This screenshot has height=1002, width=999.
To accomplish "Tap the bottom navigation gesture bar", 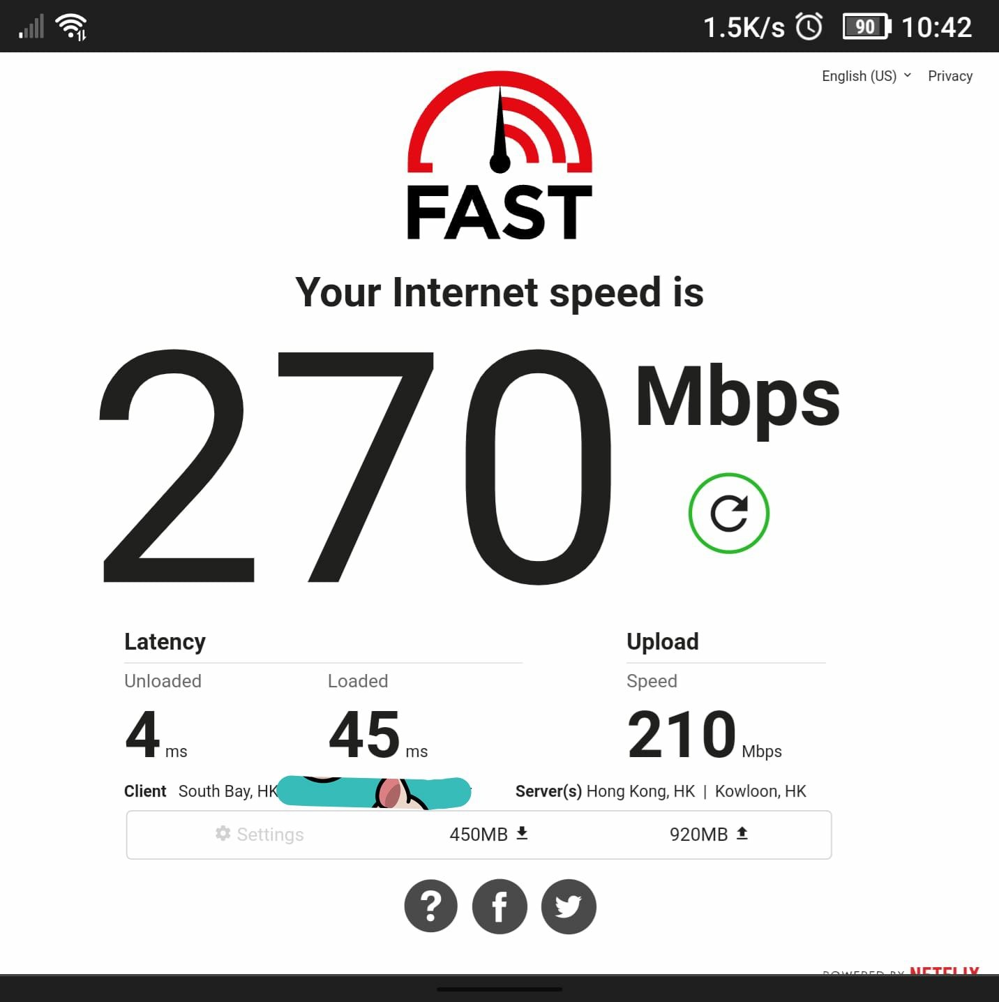I will (499, 989).
